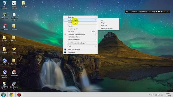This screenshot has width=173, height=97.
Task: Open the Görünüm submenu
Action: [81, 17]
